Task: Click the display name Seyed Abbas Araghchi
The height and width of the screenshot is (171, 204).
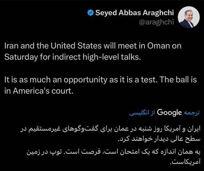Action: tap(134, 13)
